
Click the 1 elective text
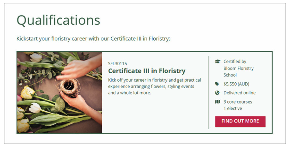(x=233, y=108)
